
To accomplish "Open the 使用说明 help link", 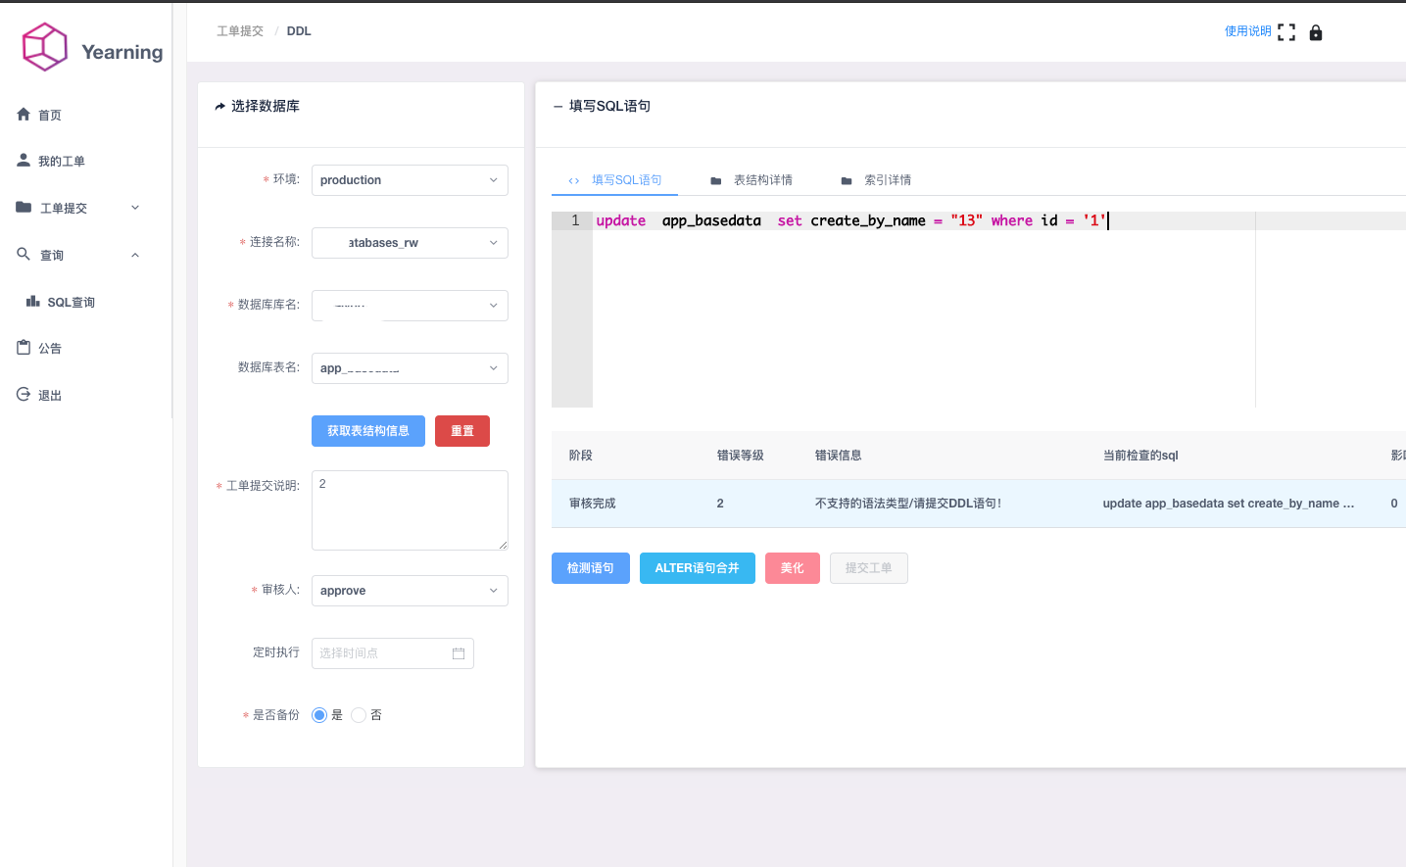I will click(1247, 30).
